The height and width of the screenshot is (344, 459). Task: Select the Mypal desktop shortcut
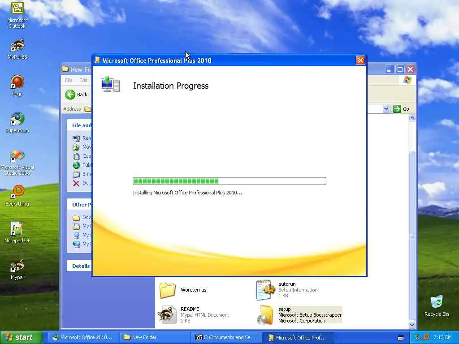pyautogui.click(x=17, y=269)
